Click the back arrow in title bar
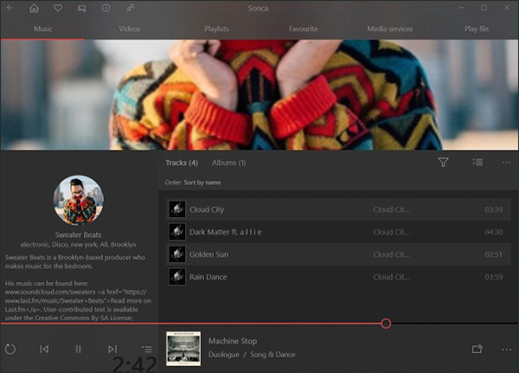The image size is (519, 373). click(x=10, y=9)
